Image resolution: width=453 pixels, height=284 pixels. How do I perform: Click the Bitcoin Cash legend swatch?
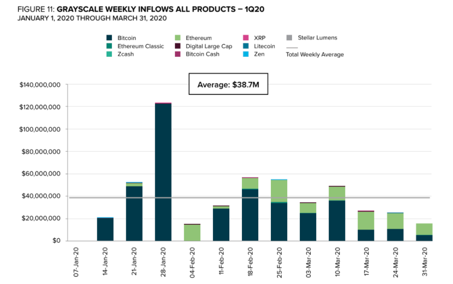point(178,54)
